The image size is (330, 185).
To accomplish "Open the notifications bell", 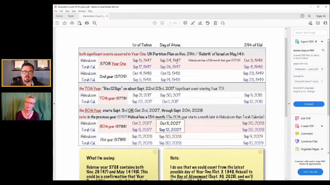I will click(309, 16).
